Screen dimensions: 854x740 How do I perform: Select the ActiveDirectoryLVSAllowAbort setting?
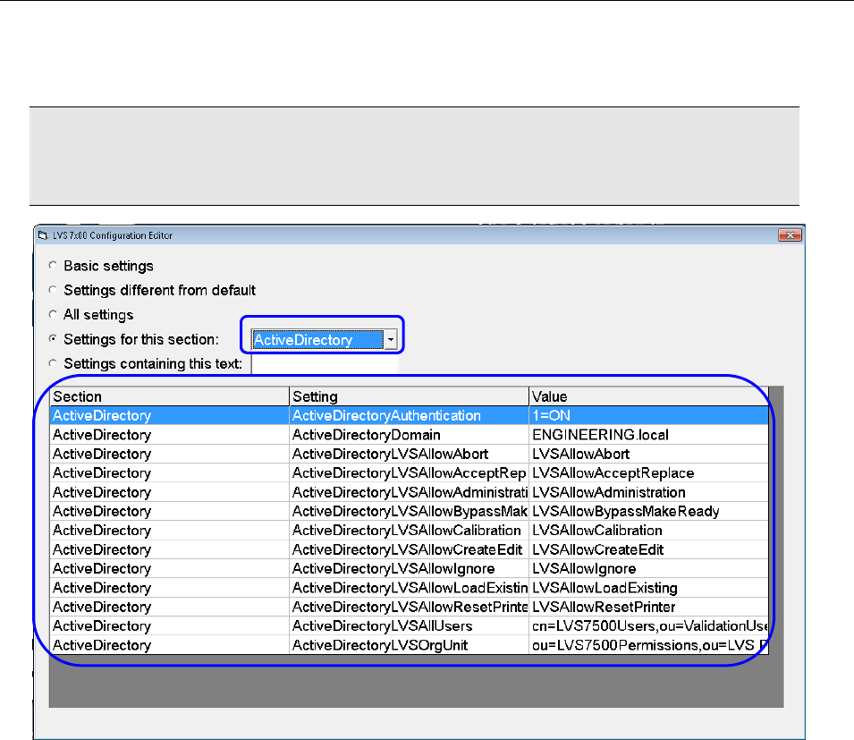click(x=409, y=454)
